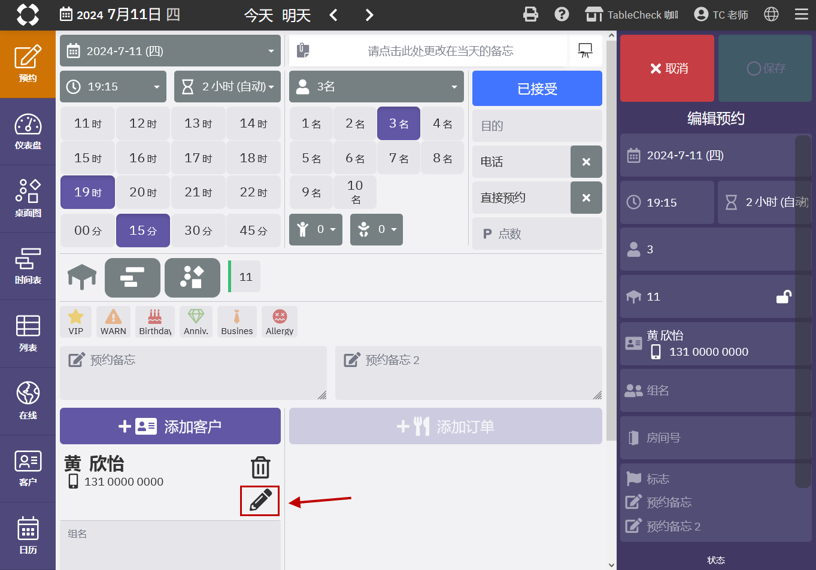Toggle the Allergy flag

click(280, 322)
